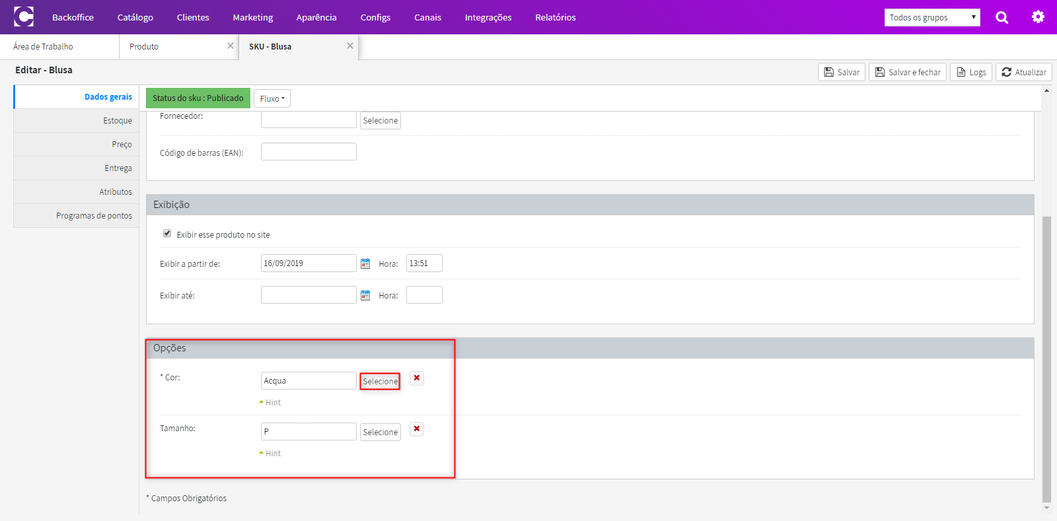Expand the Hint under Tamanho

click(270, 454)
